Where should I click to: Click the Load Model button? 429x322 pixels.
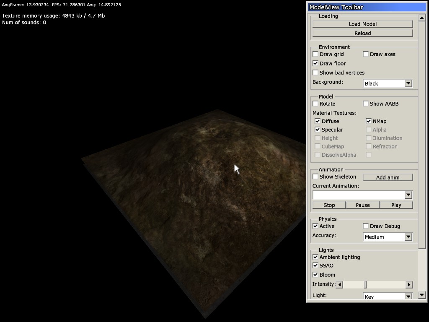[x=362, y=24]
